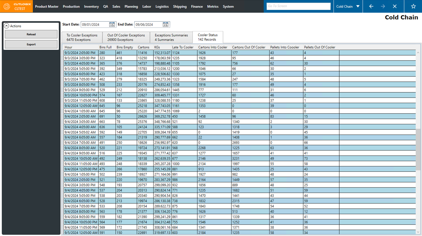
Task: Open the Start Date calendar picker
Action: pyautogui.click(x=112, y=25)
